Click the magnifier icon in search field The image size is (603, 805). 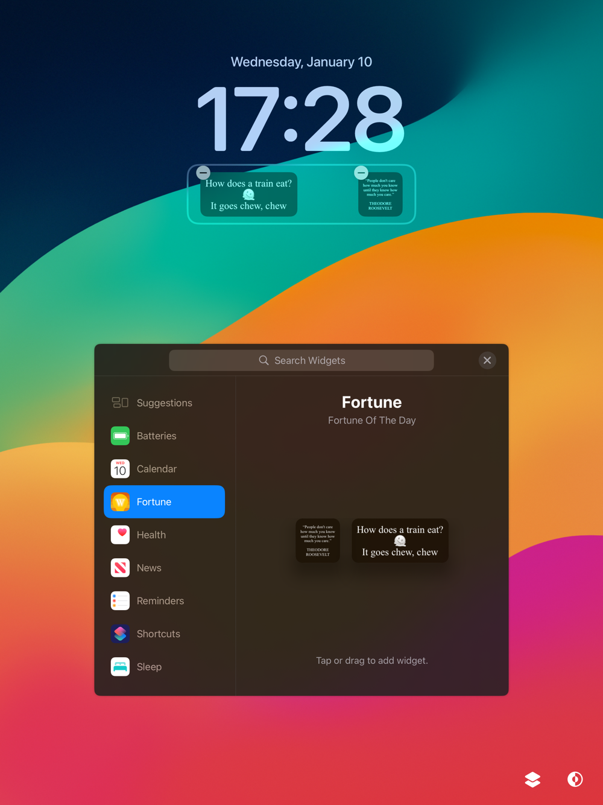[264, 360]
